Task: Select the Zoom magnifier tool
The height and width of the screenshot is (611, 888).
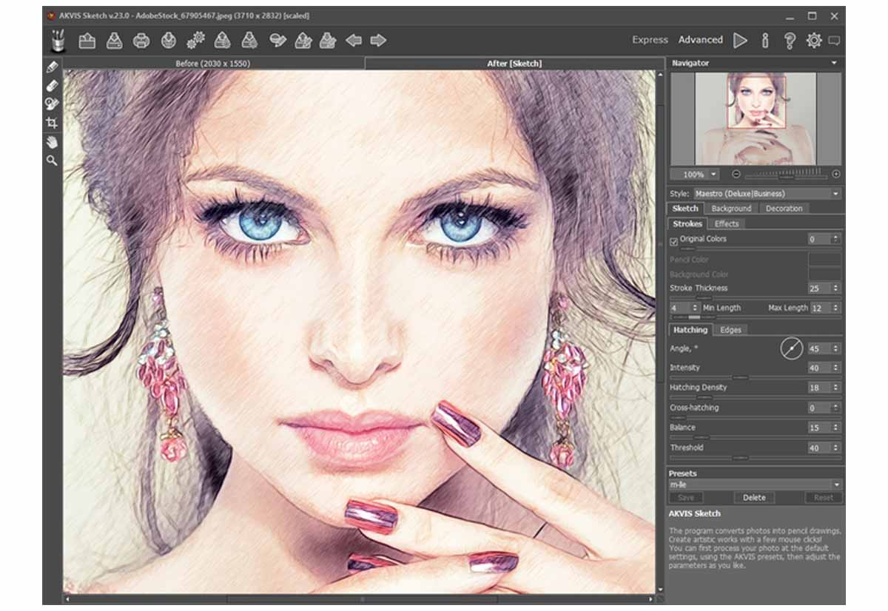Action: pos(52,160)
